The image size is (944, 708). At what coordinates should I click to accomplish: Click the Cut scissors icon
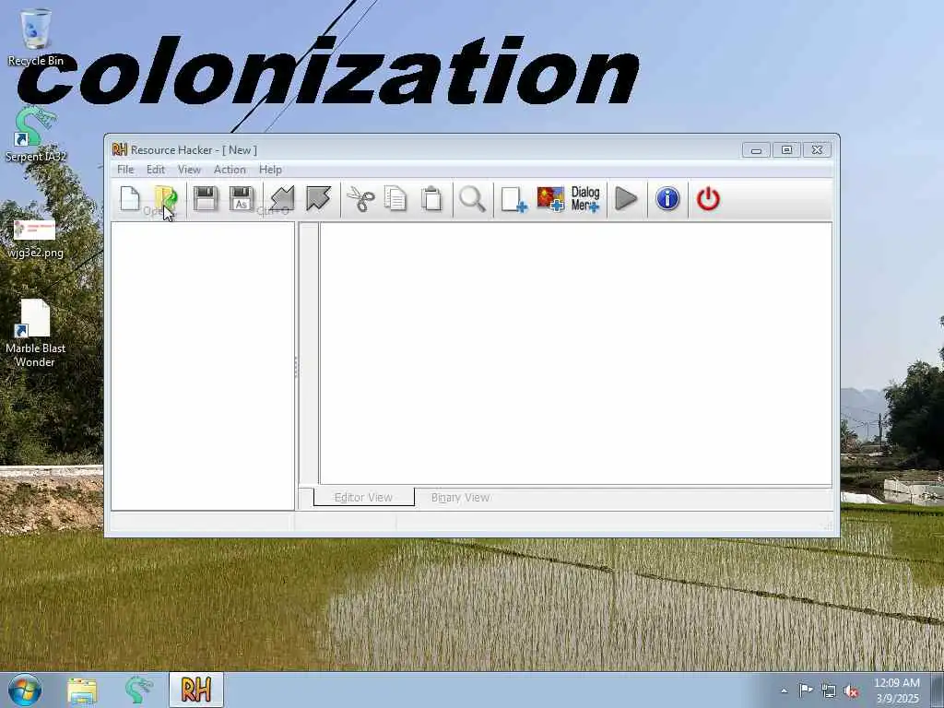pyautogui.click(x=360, y=199)
